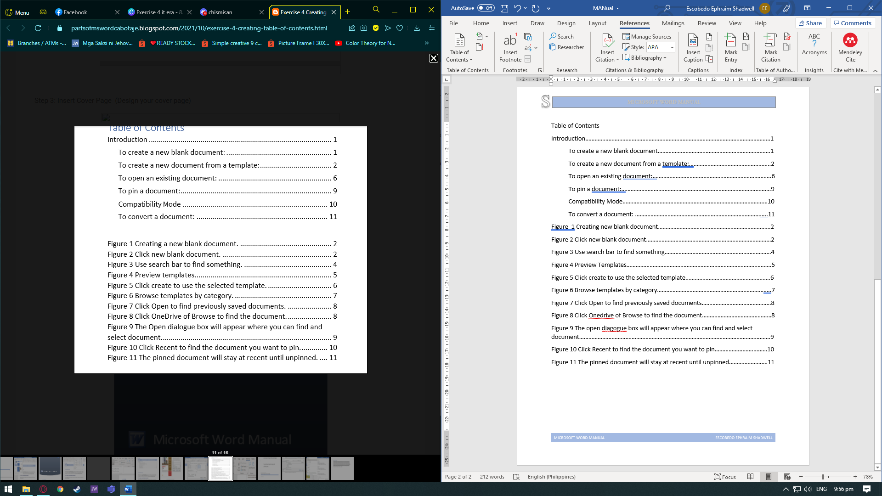The width and height of the screenshot is (882, 496).
Task: Collapse the Word ribbon with the chevron
Action: click(x=875, y=70)
